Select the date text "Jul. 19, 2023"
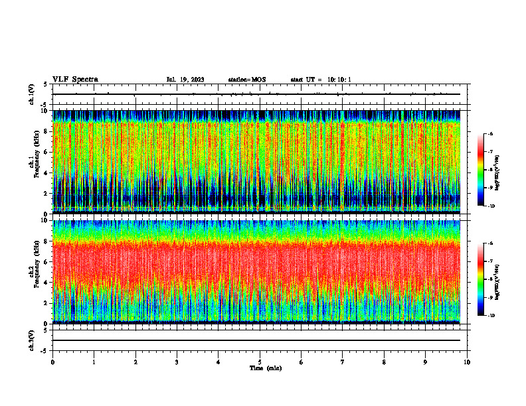This screenshot has width=526, height=406. coord(185,80)
